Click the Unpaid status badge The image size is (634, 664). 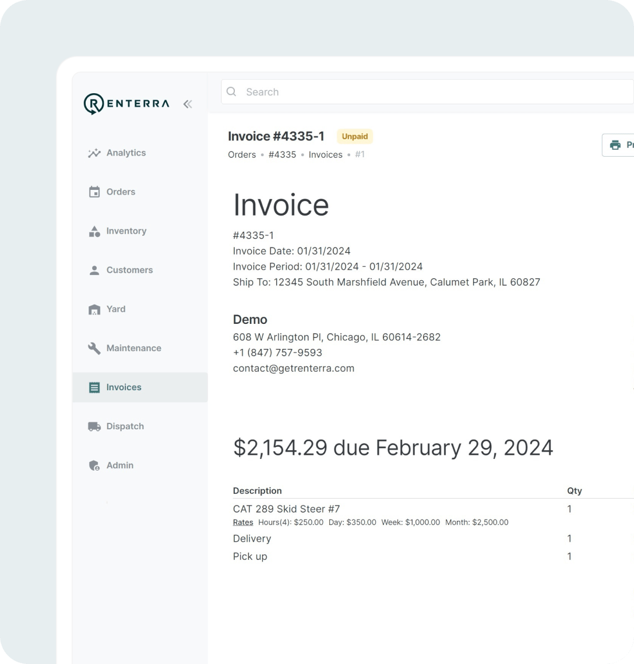click(354, 136)
